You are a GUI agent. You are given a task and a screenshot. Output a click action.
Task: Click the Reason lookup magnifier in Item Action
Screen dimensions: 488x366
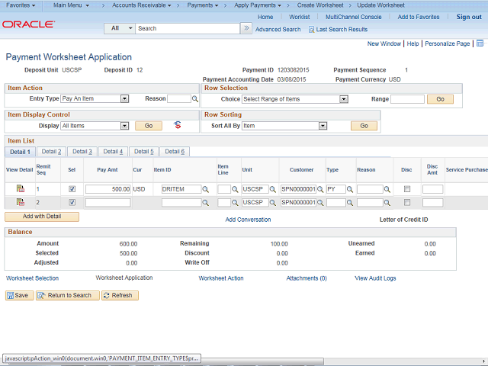pyautogui.click(x=195, y=99)
